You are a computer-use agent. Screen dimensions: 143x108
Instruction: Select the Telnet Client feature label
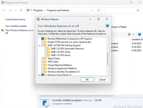pos(54,58)
